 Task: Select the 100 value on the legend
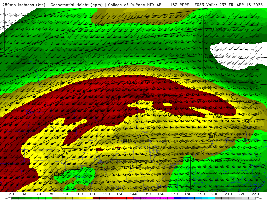coord(79,194)
